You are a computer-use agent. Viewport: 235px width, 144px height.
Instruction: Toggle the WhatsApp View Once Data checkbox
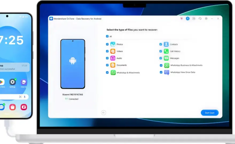[161, 72]
